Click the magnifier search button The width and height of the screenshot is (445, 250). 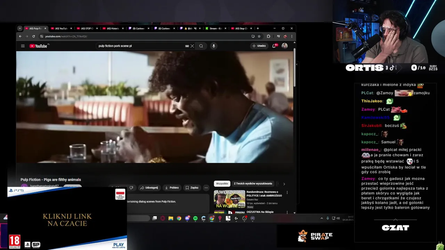tap(201, 46)
